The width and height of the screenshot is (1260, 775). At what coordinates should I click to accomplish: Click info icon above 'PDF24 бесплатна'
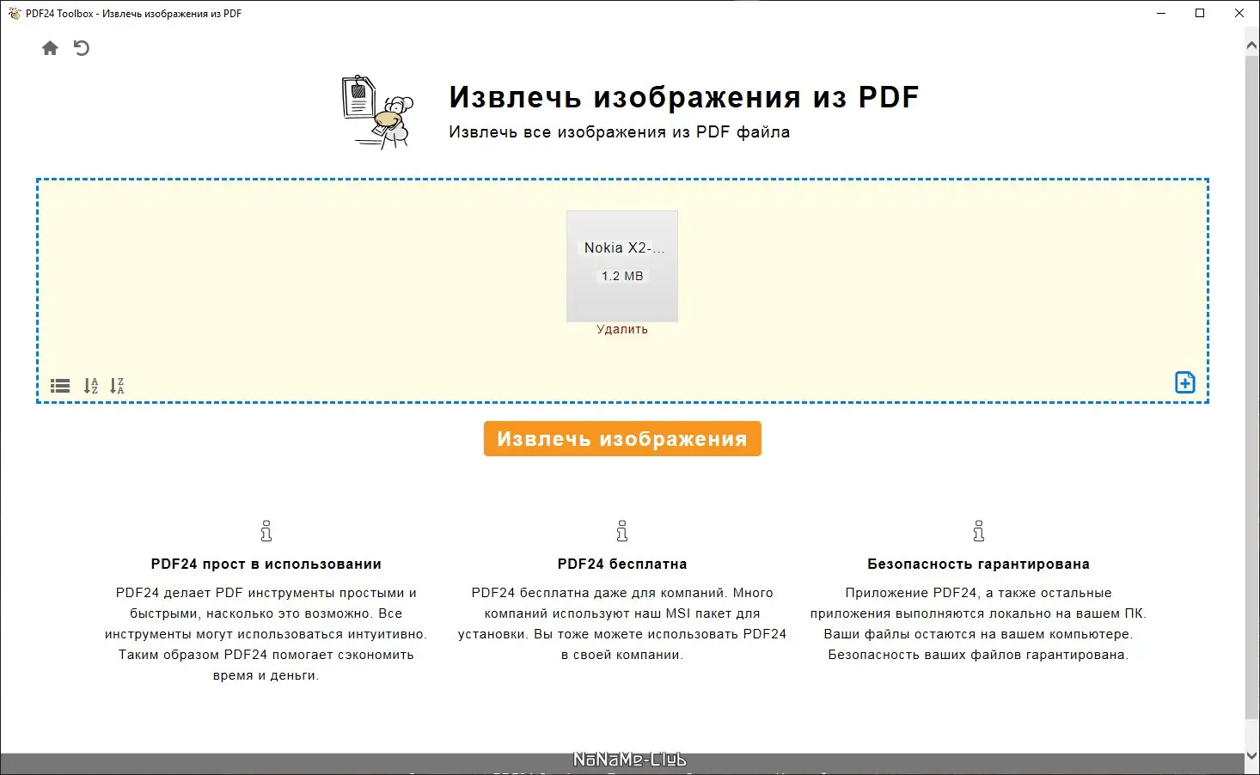[622, 531]
